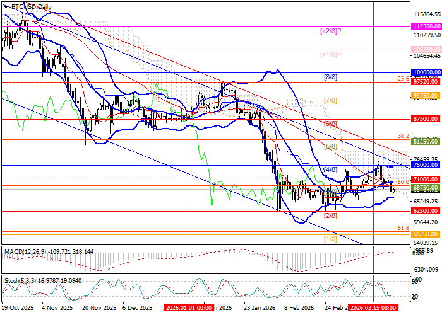Select the [2/8] Murrey level label
Screen dimensions: 442x315
(x=329, y=215)
